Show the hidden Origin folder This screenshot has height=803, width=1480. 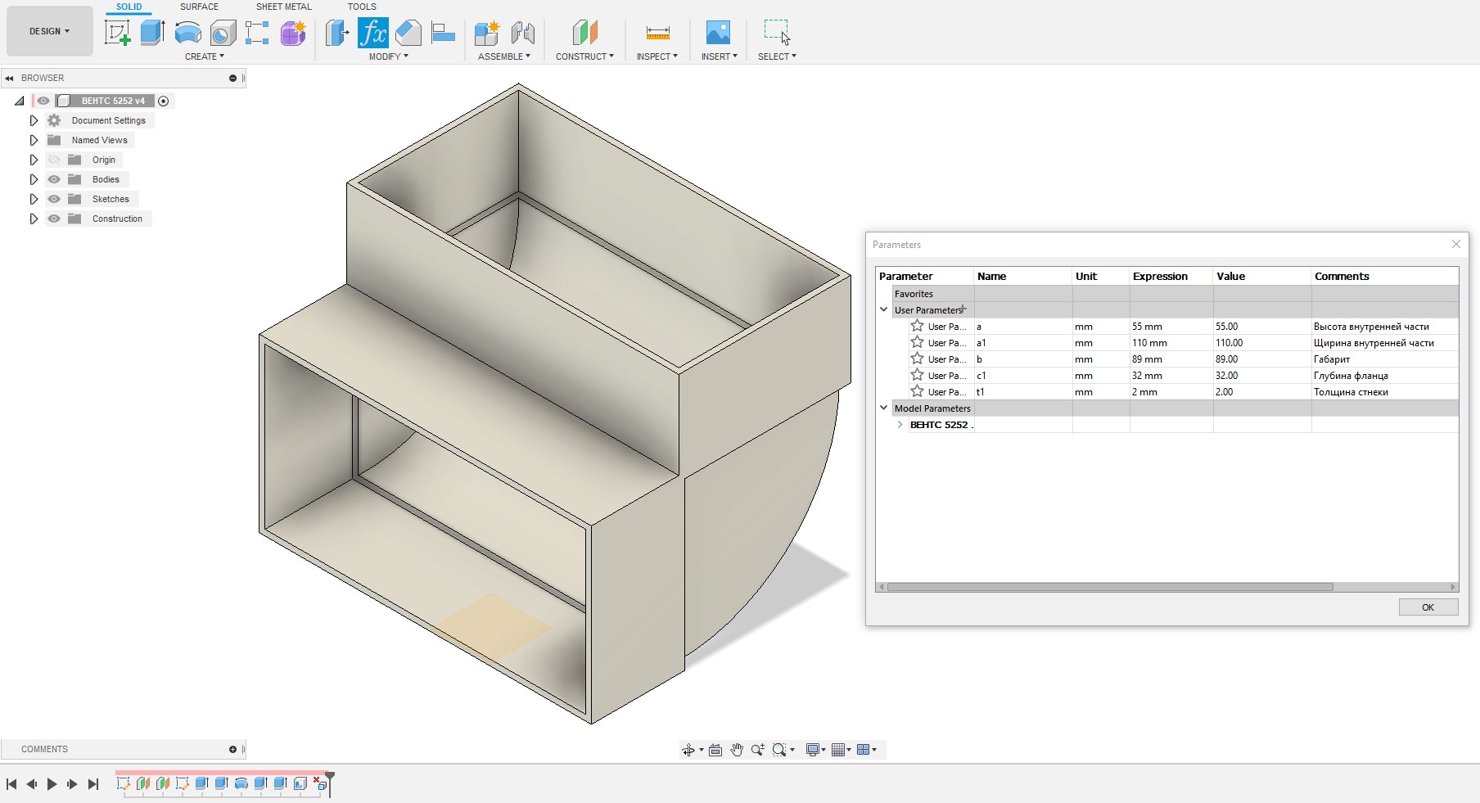54,160
